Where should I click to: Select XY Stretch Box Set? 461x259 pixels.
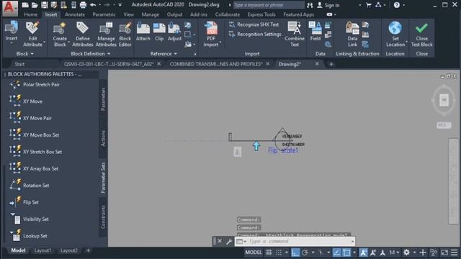[x=35, y=152]
